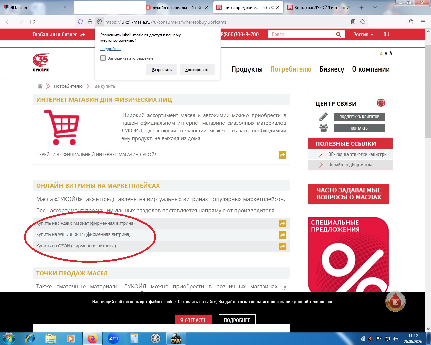
Task: Click the arrow icon in the OZON row
Action: point(283,247)
